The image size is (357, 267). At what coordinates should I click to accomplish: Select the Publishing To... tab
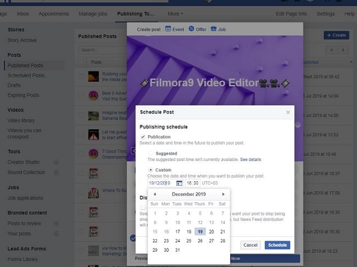(x=136, y=14)
